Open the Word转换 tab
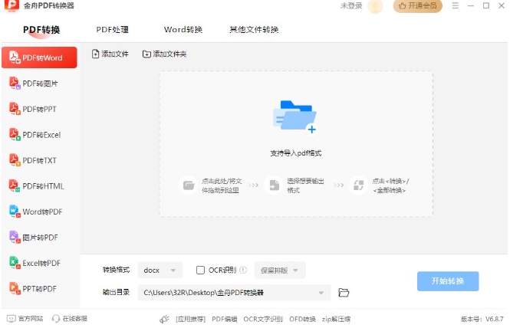This screenshot has width=510, height=328. click(x=183, y=30)
